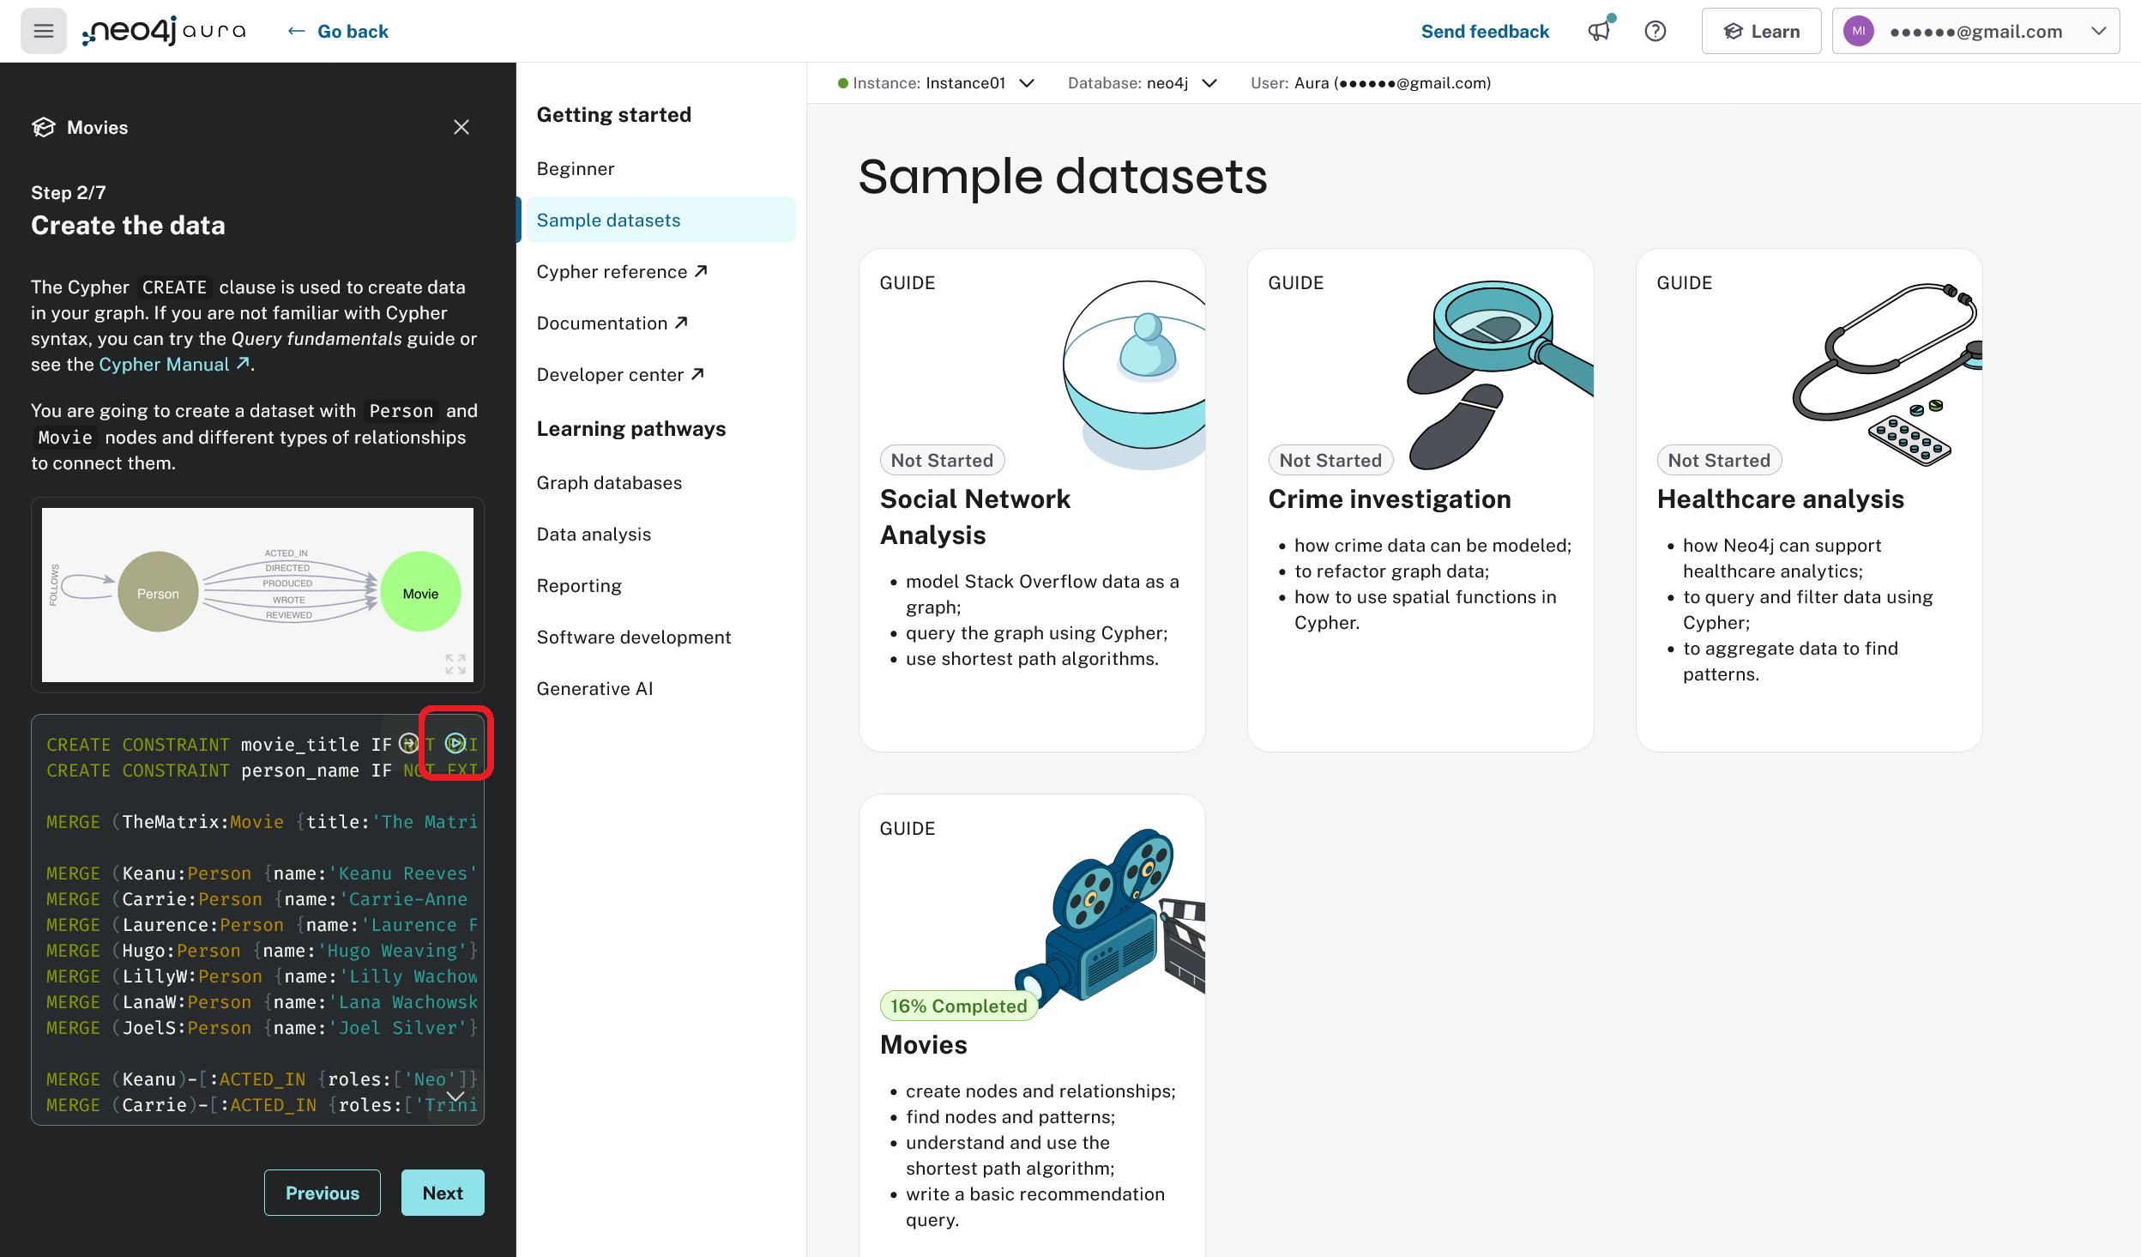2141x1257 pixels.
Task: Open the hamburger navigation menu
Action: pos(44,32)
